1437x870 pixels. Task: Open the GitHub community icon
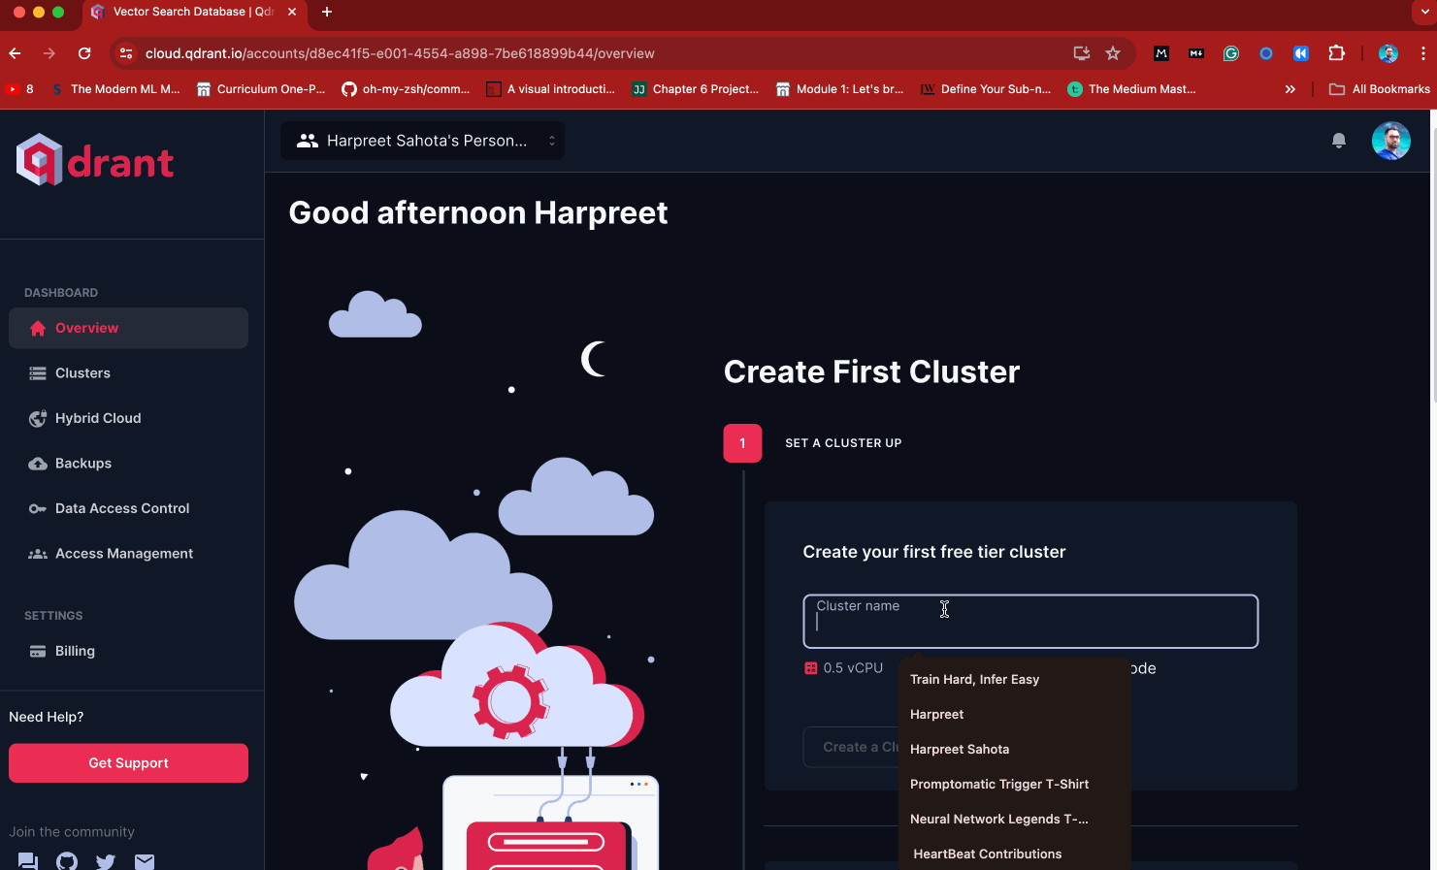tap(67, 861)
